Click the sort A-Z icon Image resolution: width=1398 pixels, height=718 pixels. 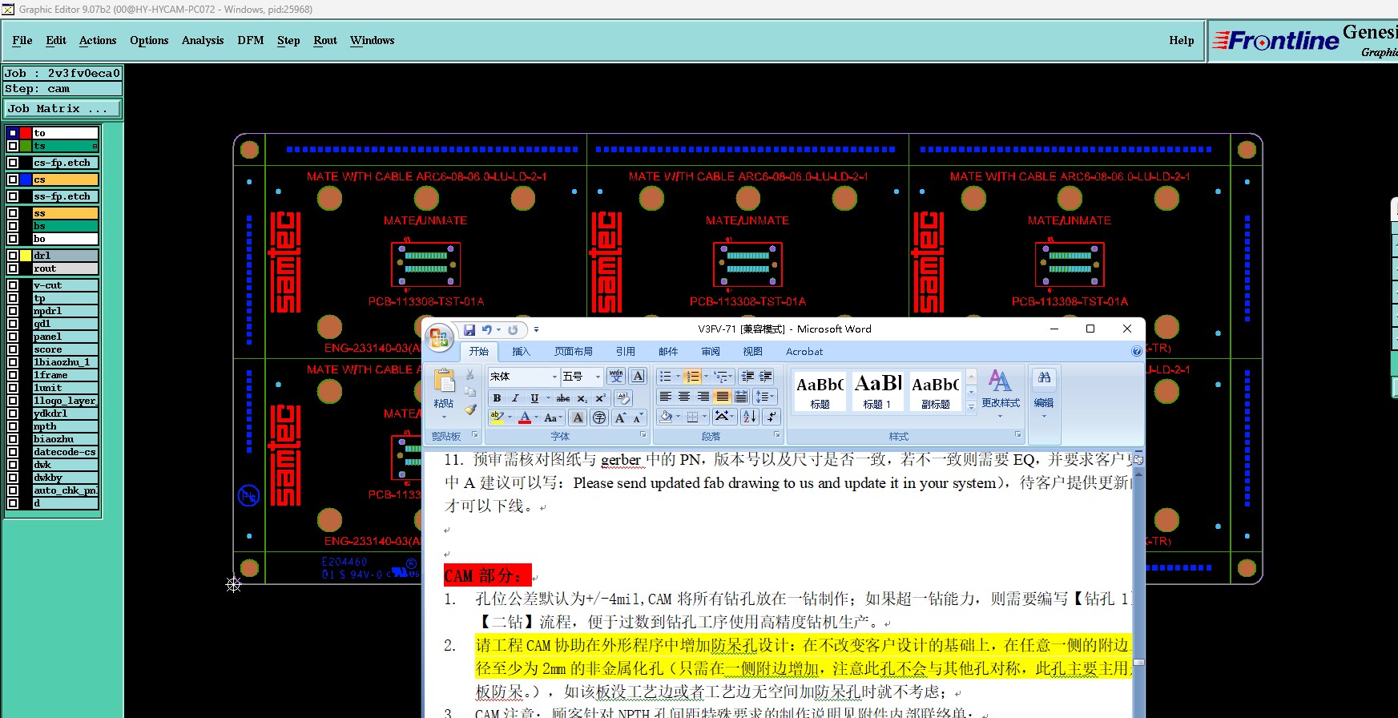pos(749,416)
